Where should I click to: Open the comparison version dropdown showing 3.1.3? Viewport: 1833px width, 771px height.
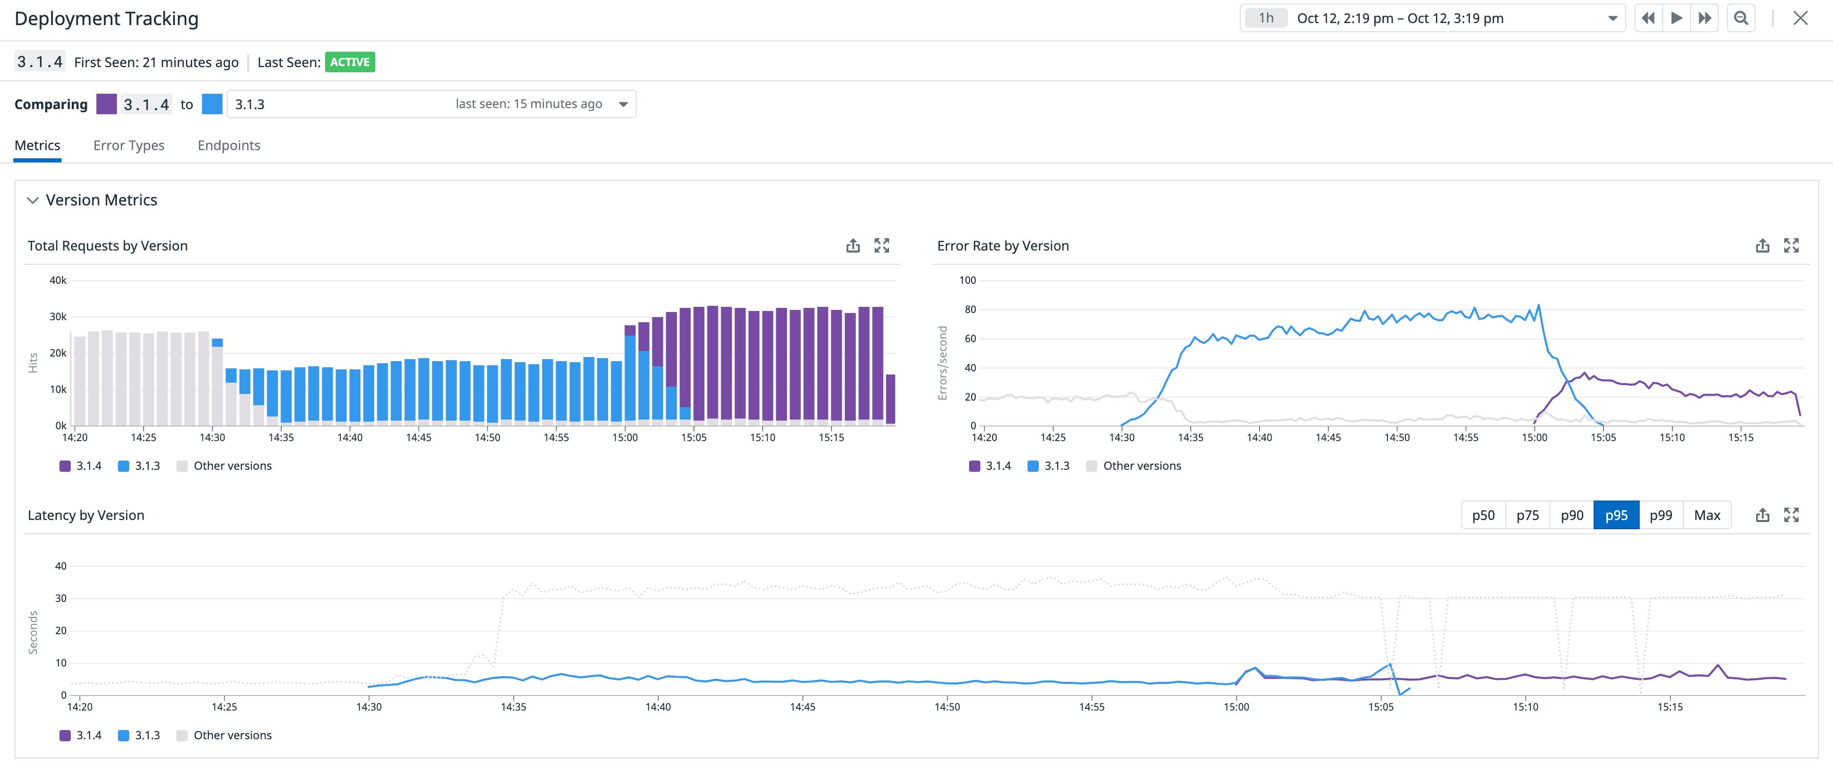622,104
